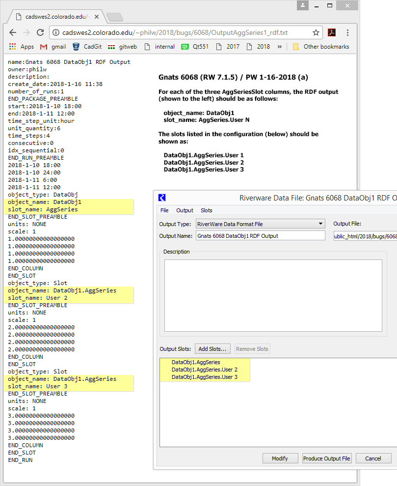Image resolution: width=397 pixels, height=486 pixels.
Task: Open the gitweb bookmark
Action: pyautogui.click(x=122, y=47)
